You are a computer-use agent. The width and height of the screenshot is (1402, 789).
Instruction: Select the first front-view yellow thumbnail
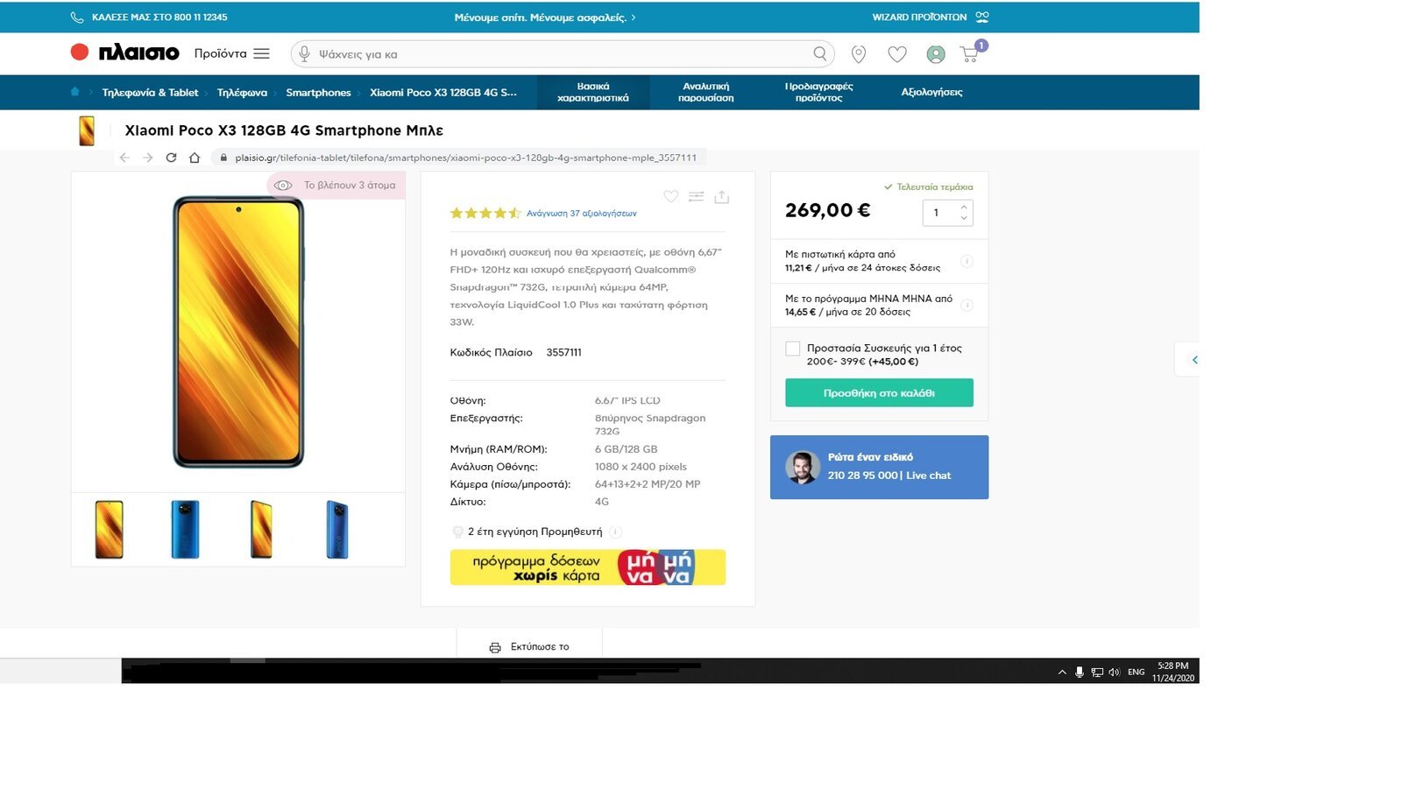[x=109, y=529]
